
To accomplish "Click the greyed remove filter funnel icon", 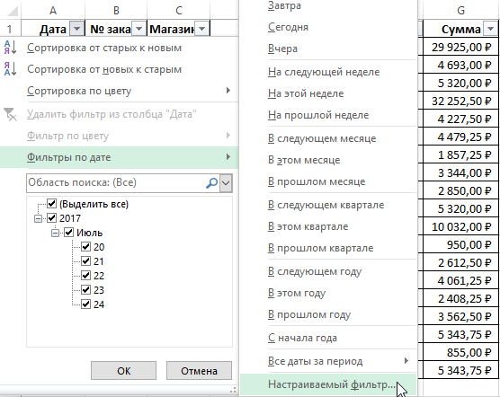I will [10, 114].
